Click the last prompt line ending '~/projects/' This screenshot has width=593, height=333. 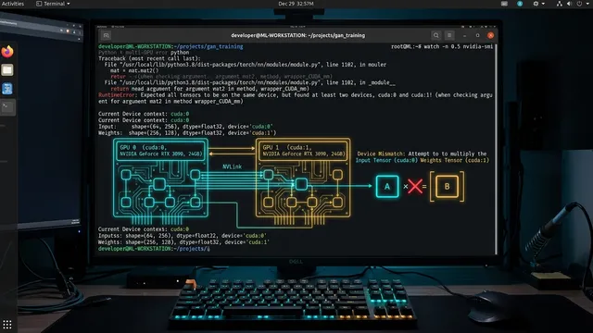(153, 249)
